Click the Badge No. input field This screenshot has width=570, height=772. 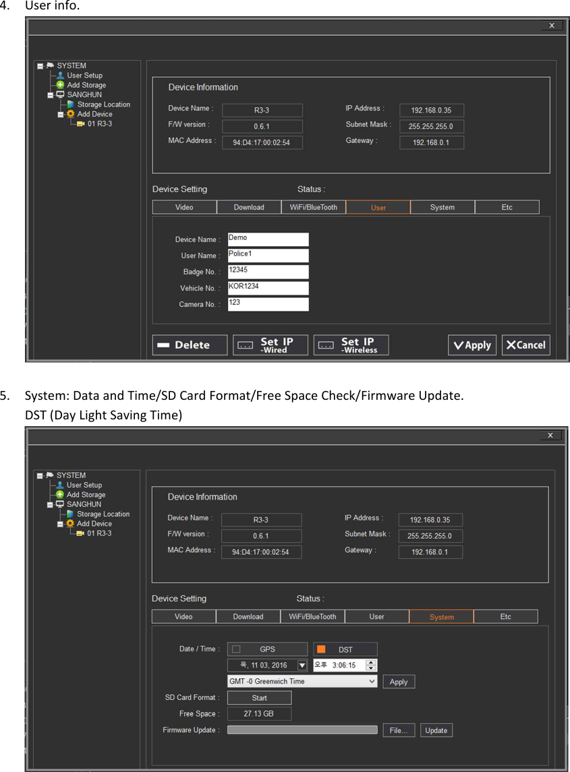(267, 271)
